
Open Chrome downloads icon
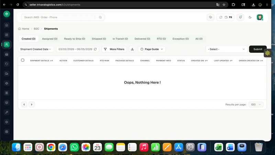tap(253, 5)
